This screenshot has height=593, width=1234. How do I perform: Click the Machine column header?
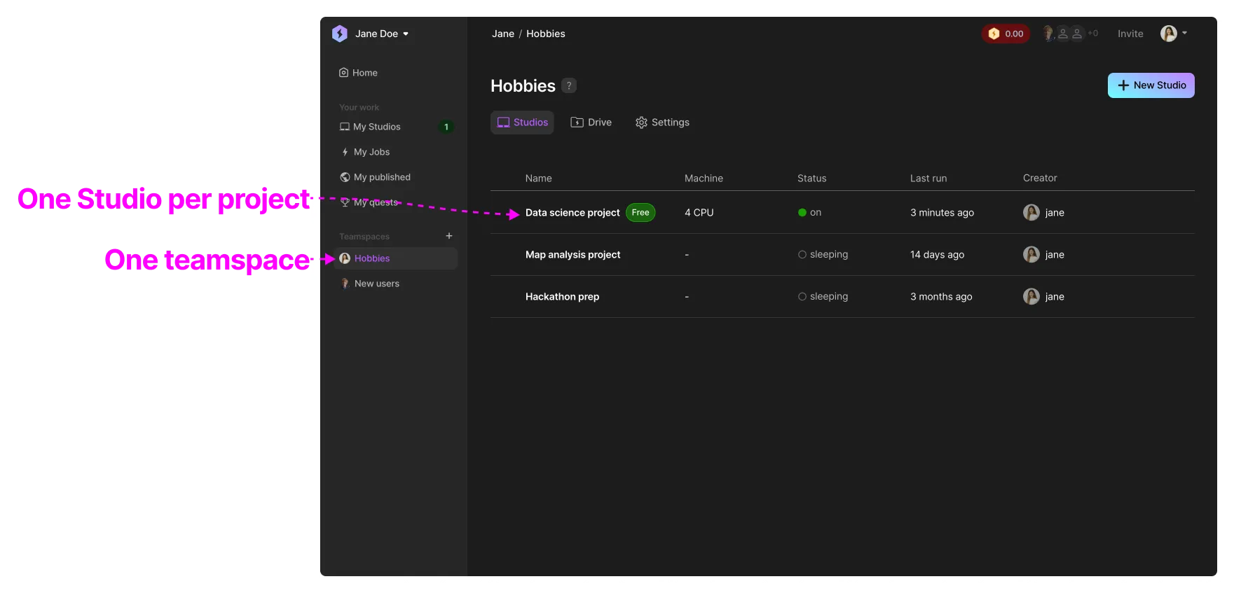point(704,179)
